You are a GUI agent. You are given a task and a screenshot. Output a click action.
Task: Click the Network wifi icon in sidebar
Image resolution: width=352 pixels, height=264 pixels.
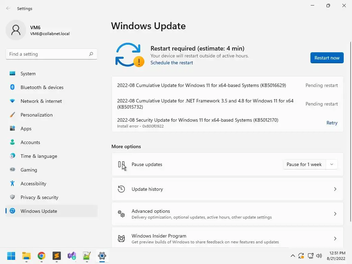pyautogui.click(x=12, y=101)
